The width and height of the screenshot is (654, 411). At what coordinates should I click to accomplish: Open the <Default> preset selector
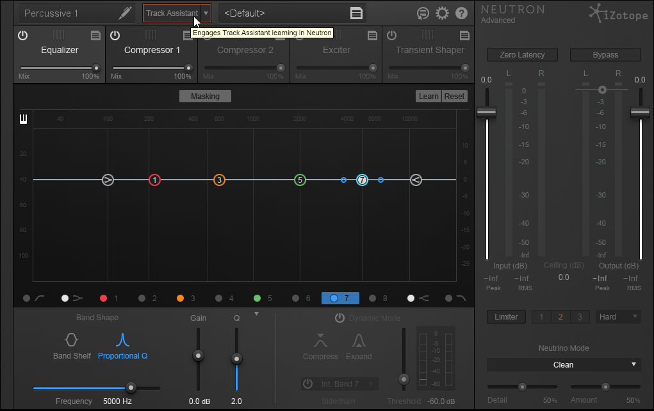(x=292, y=13)
